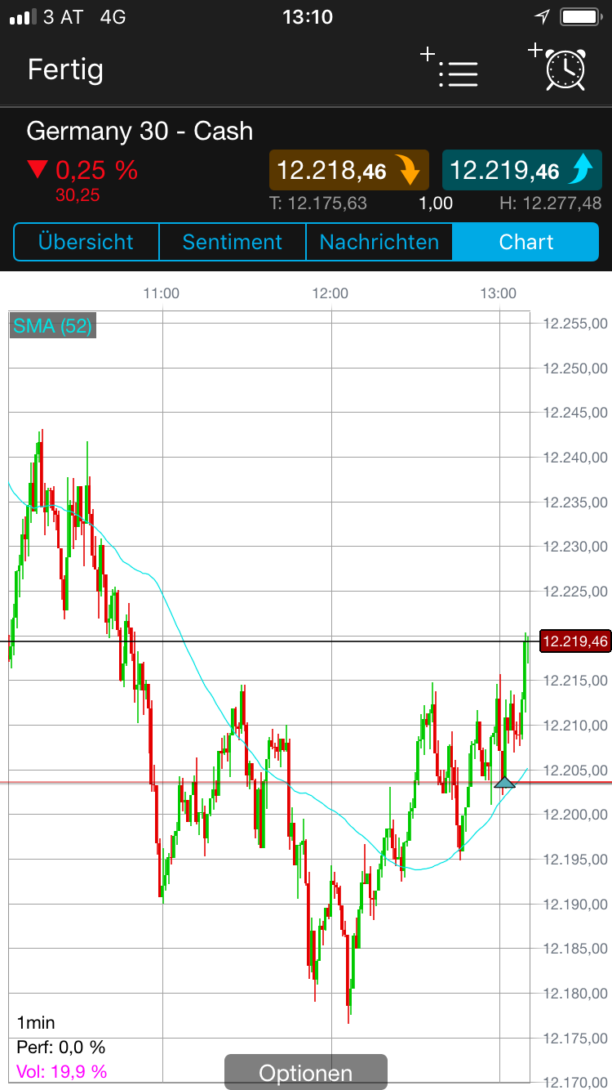Tap the 12.170,00 price axis label
This screenshot has width=612, height=1090.
click(575, 1083)
